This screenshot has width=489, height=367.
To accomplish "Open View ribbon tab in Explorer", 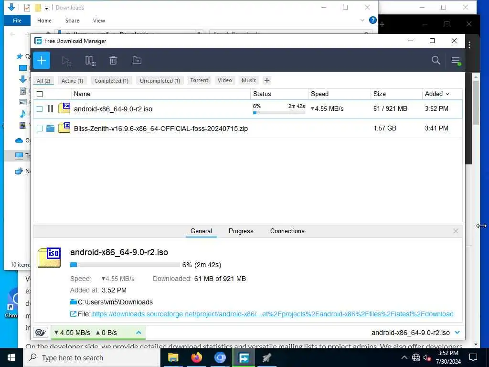I will (99, 20).
